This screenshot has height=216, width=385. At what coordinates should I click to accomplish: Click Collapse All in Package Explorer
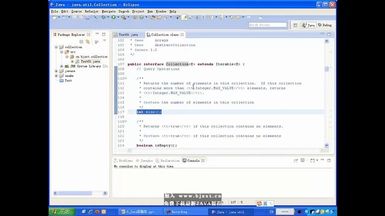(81, 41)
